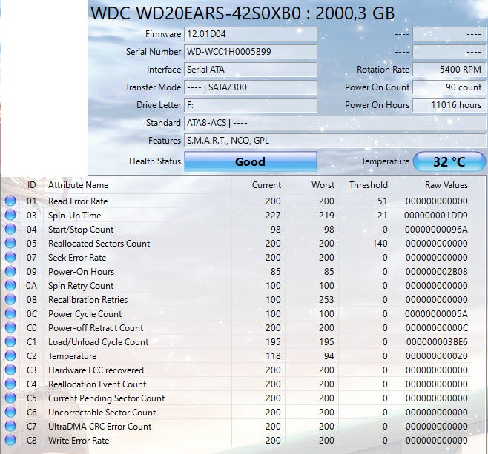Select the UltraDMA CRC Error Count name
Screen dimensions: 488x454
point(99,427)
